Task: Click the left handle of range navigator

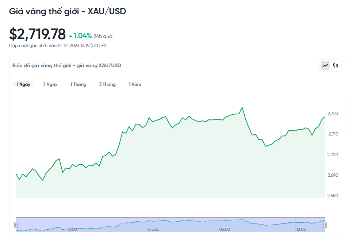Action: click(16, 225)
